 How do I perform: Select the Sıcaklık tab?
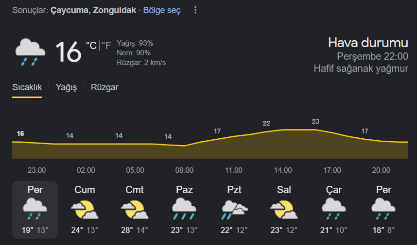(27, 87)
